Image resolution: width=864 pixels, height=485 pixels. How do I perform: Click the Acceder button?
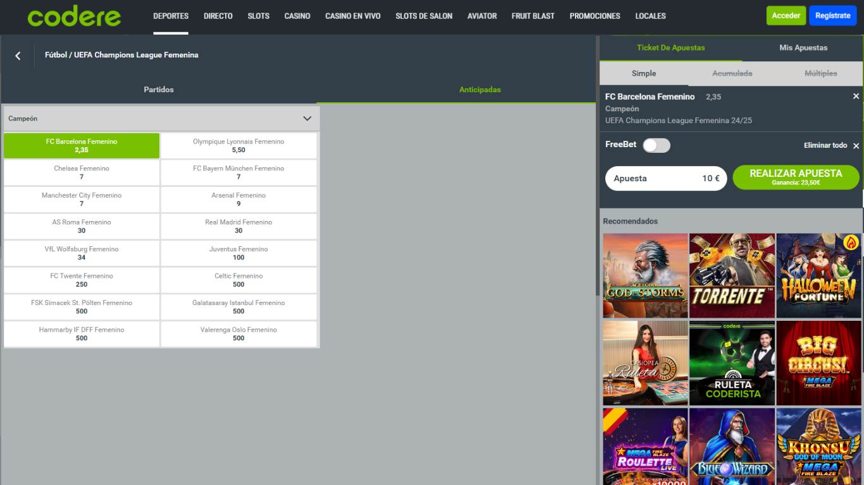(x=786, y=16)
